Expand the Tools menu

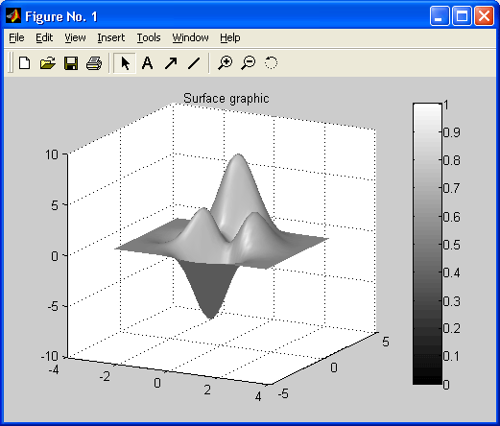pyautogui.click(x=149, y=37)
